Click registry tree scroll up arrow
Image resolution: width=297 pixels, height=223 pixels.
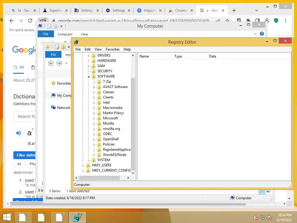coord(133,55)
